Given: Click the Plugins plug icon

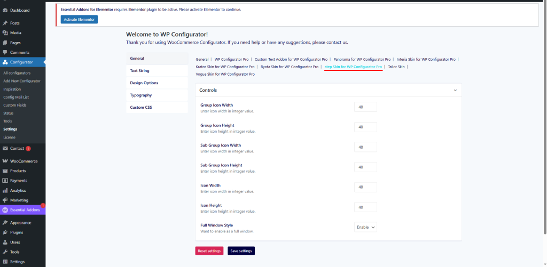Looking at the screenshot, I should click(5, 232).
